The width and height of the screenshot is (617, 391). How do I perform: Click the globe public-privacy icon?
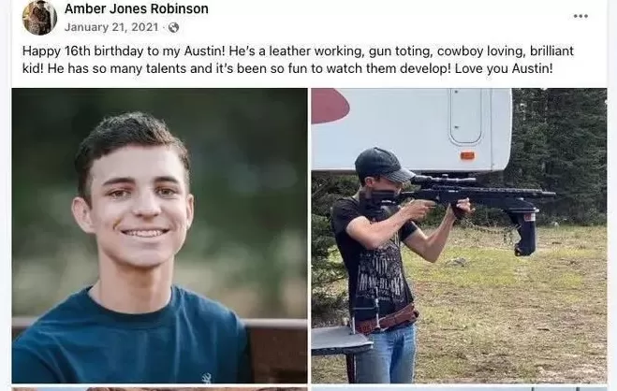173,27
